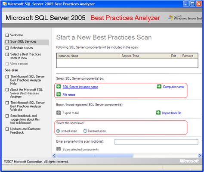
Task: Click View a report sidebar item
Action: coord(19,64)
